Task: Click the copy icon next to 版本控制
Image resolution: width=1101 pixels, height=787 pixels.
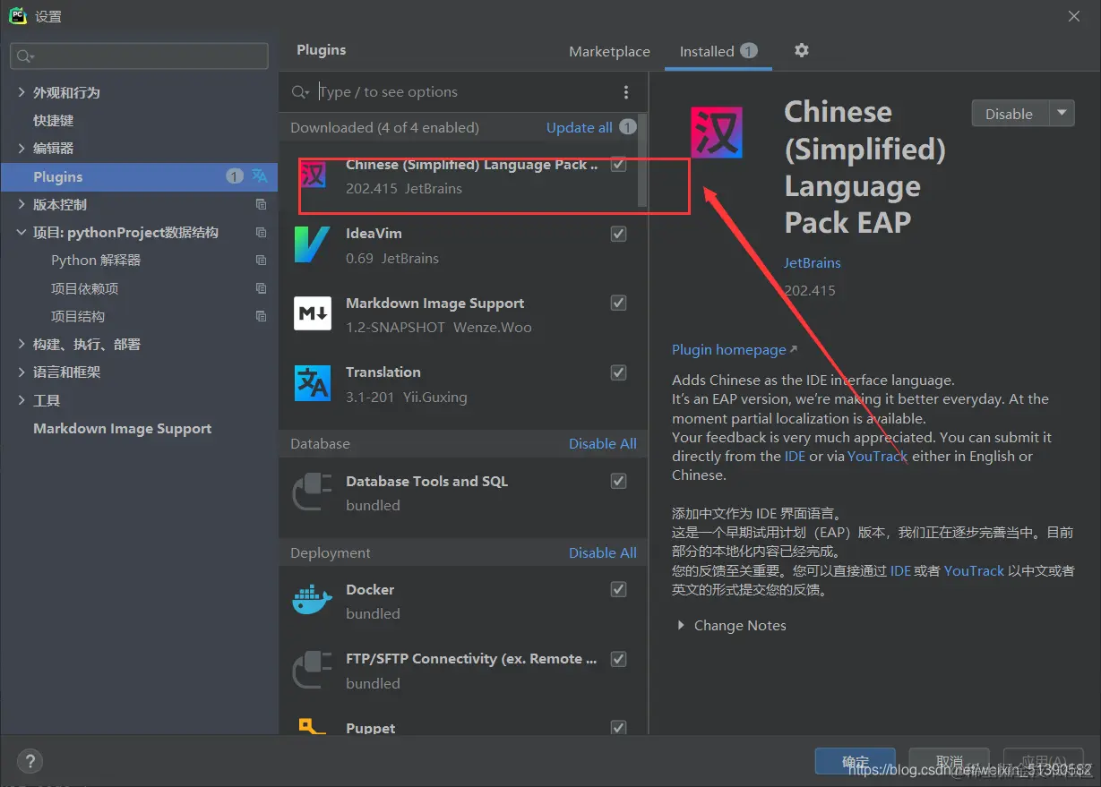Action: tap(261, 204)
